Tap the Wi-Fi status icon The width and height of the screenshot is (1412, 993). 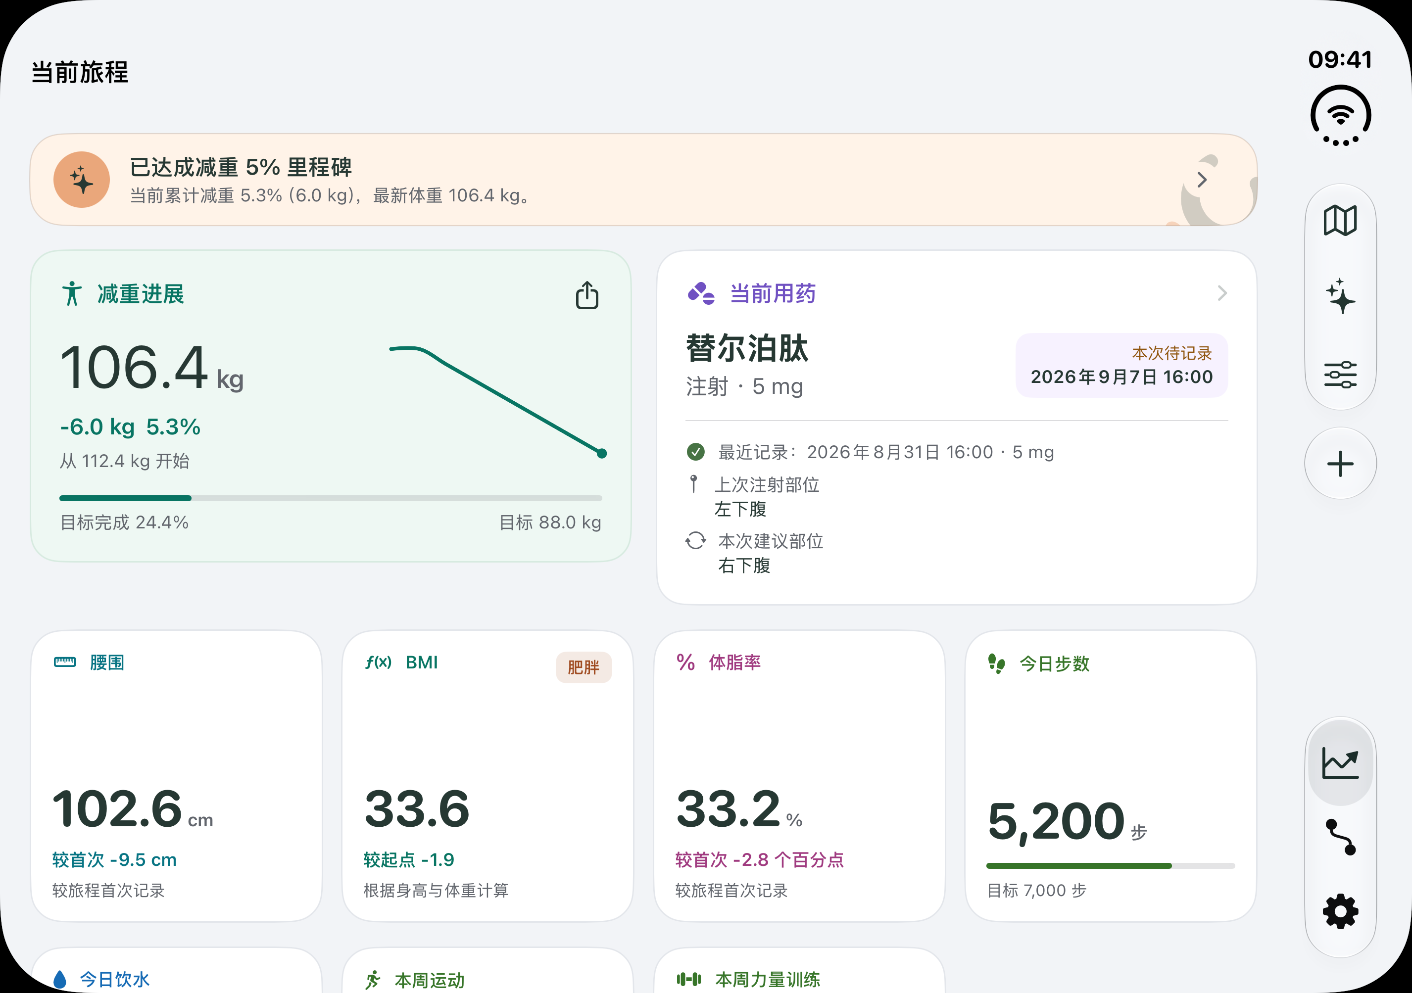click(x=1340, y=116)
